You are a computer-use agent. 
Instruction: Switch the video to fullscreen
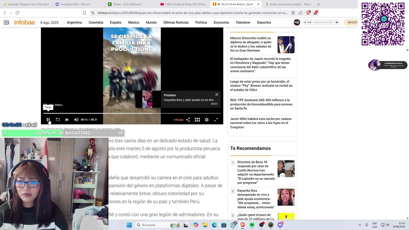click(216, 120)
